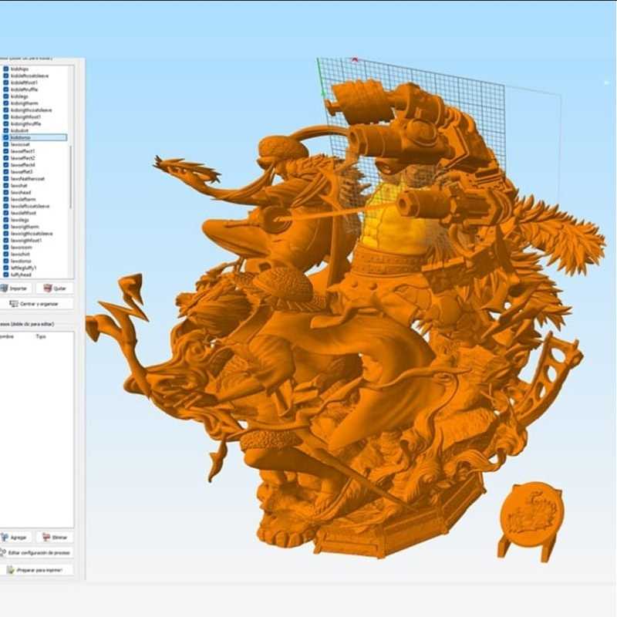Select the lawleftcoatsleeve model name
This screenshot has height=617, width=617.
coord(30,206)
